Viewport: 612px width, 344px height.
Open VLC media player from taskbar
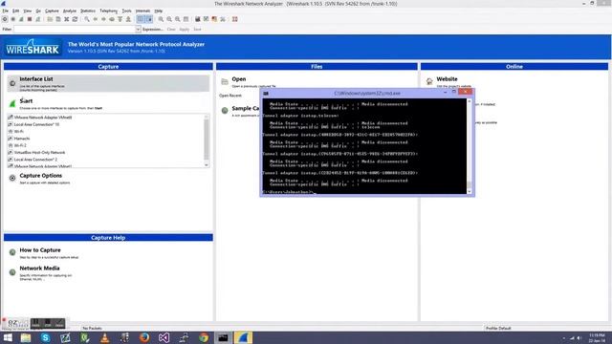pyautogui.click(x=104, y=337)
